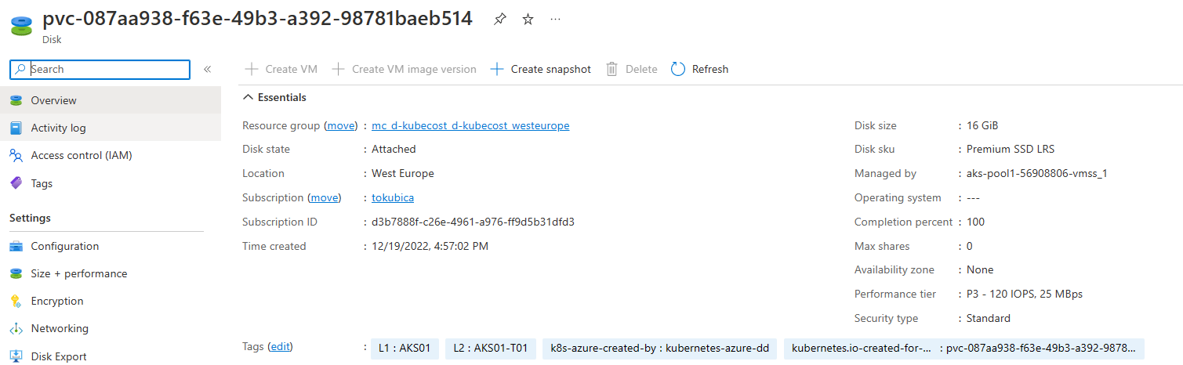Open the more options ellipsis menu
This screenshot has height=365, width=1183.
pyautogui.click(x=555, y=20)
